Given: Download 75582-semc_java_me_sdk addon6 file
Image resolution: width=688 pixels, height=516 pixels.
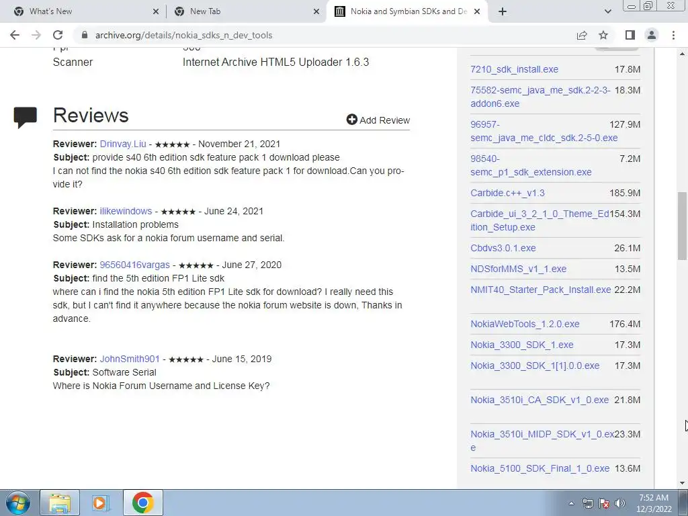Looking at the screenshot, I should pos(540,97).
